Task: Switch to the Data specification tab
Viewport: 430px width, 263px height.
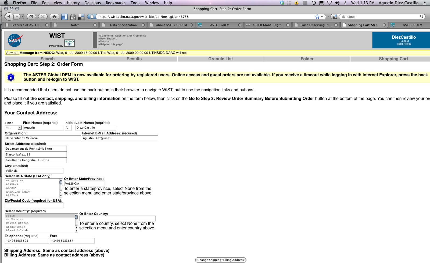Action: pos(123,25)
